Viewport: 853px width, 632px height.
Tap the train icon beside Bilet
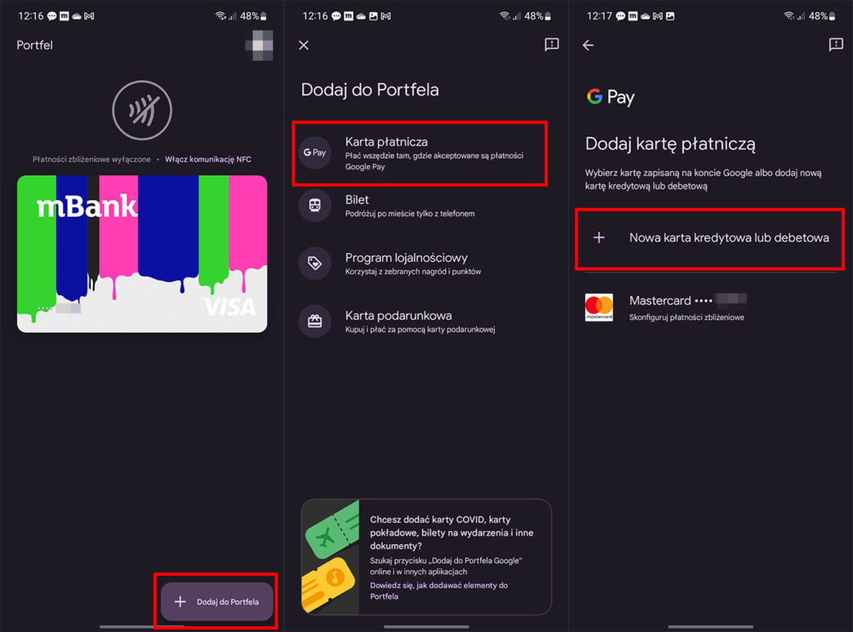click(x=315, y=205)
